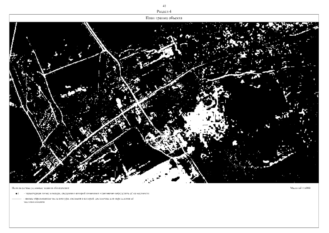Click the map's bottom-right dark corner
Viewport: 329px width, 233px height.
pyautogui.click(x=313, y=178)
